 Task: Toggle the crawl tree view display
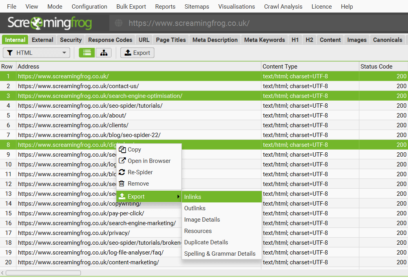(x=103, y=52)
